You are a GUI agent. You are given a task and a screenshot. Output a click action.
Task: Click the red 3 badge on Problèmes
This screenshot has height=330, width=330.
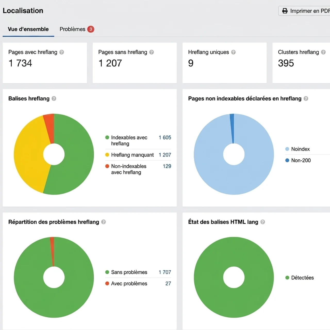[x=90, y=29]
